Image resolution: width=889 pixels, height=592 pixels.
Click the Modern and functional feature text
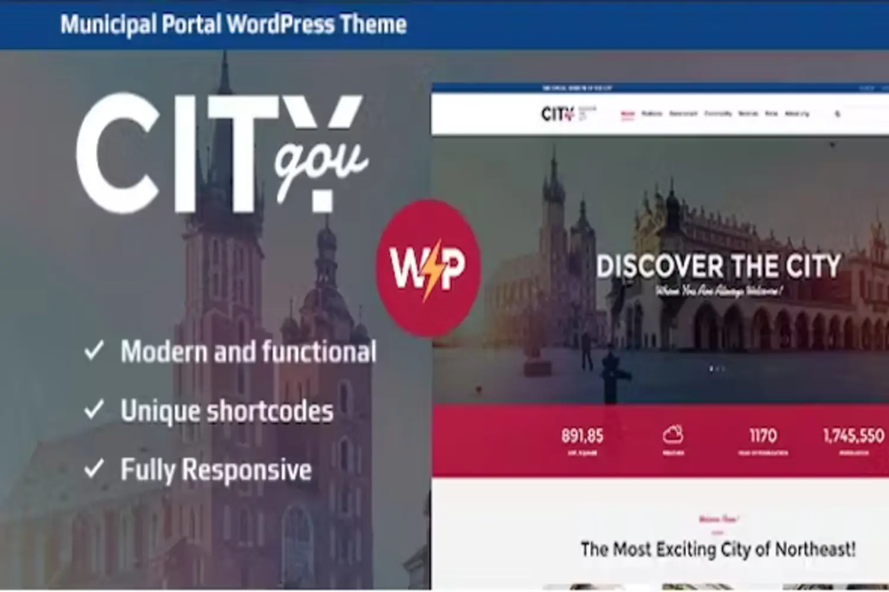tap(248, 352)
